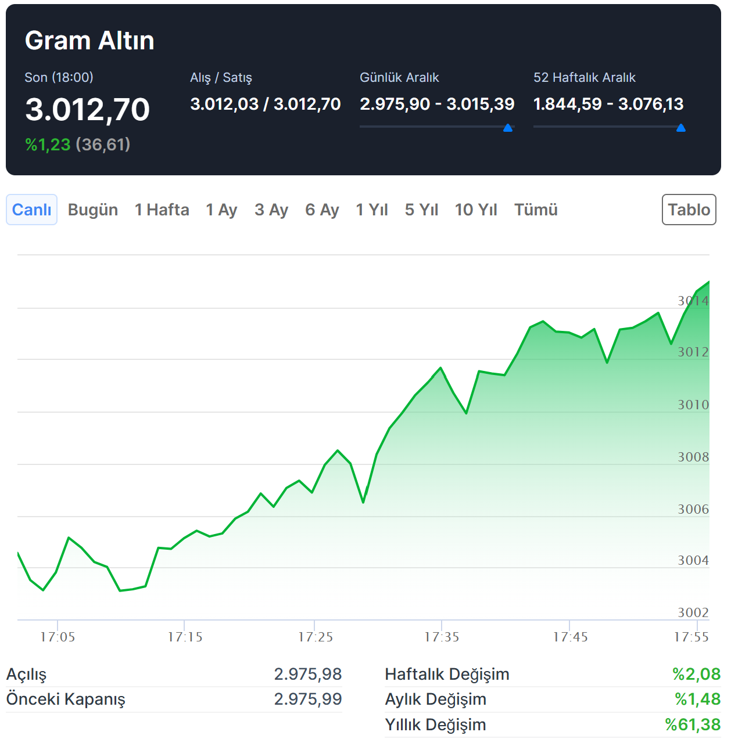Click the Haftalık Değişim %2,08 value

[696, 674]
